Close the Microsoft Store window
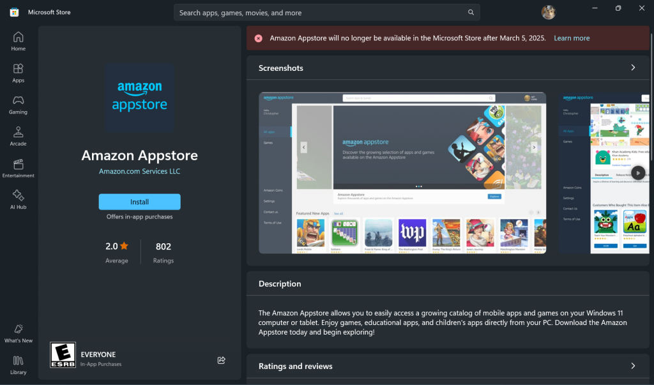This screenshot has width=654, height=385. click(x=641, y=8)
